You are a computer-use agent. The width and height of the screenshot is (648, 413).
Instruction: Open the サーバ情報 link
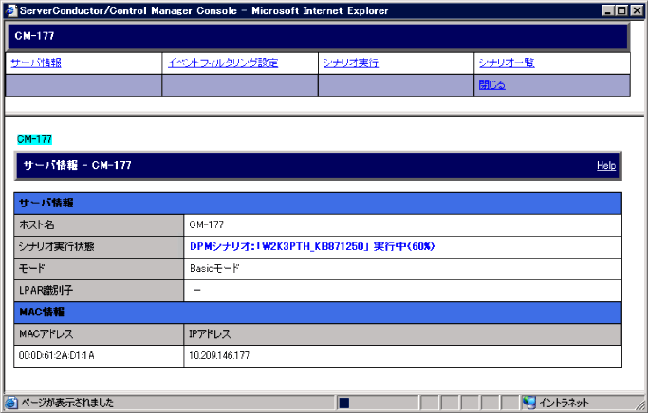coord(36,63)
